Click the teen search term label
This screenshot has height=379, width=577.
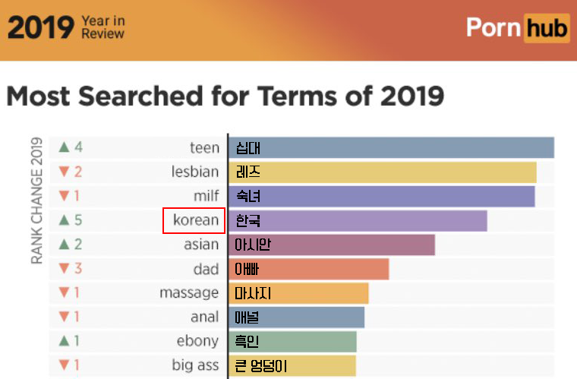204,147
